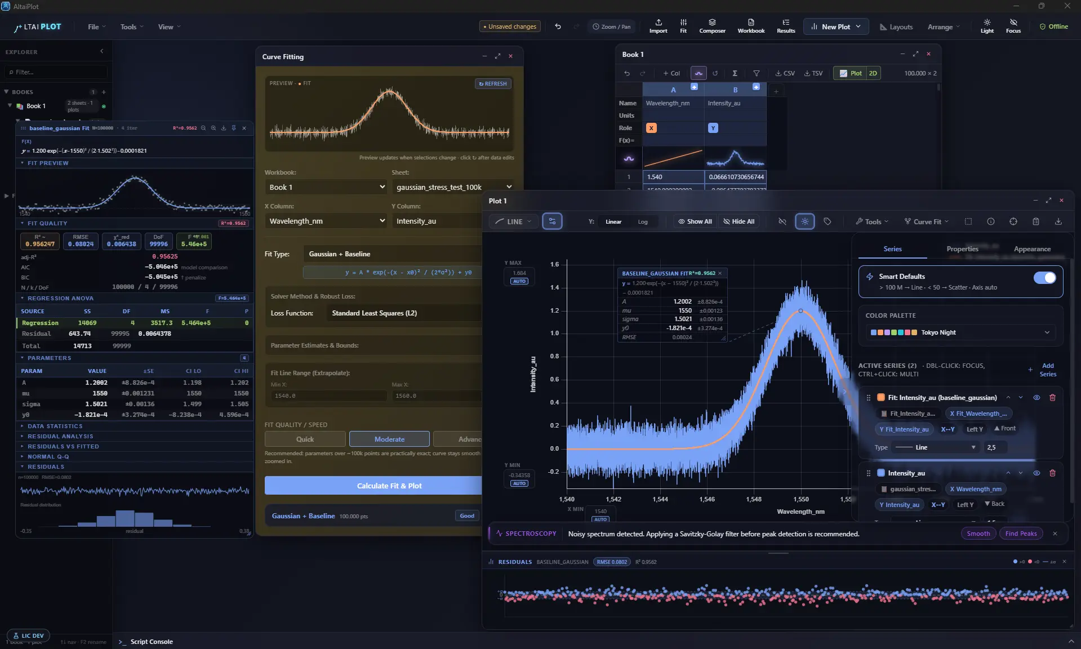
Task: Add a new column after column B
Action: (776, 91)
